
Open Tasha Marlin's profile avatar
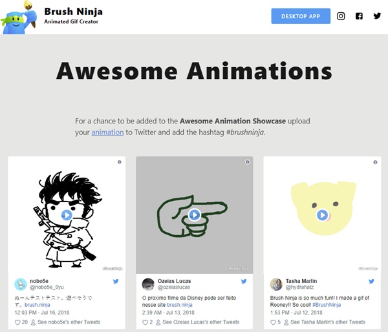tap(276, 284)
